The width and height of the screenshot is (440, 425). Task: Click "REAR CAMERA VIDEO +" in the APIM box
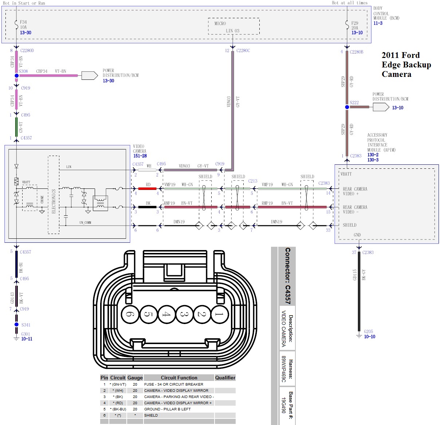point(355,191)
